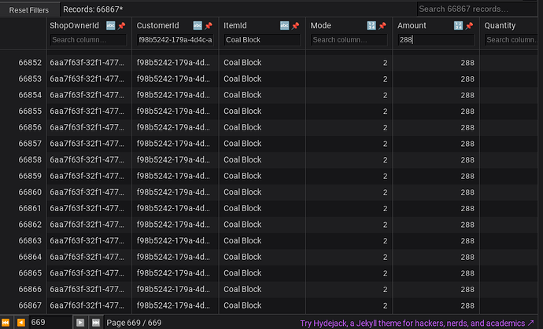The height and width of the screenshot is (329, 543).
Task: Select row 66860 in the table
Action: (x=268, y=192)
